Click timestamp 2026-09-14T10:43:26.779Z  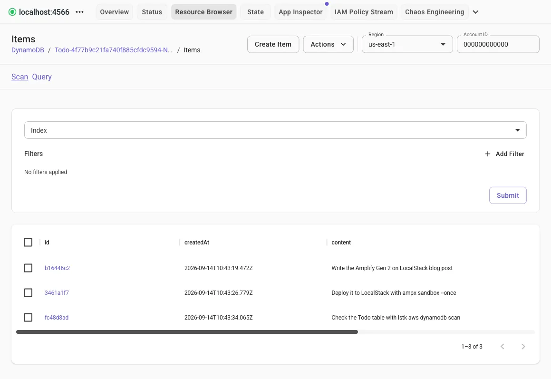point(219,292)
